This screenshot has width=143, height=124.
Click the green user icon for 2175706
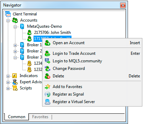[29, 33]
